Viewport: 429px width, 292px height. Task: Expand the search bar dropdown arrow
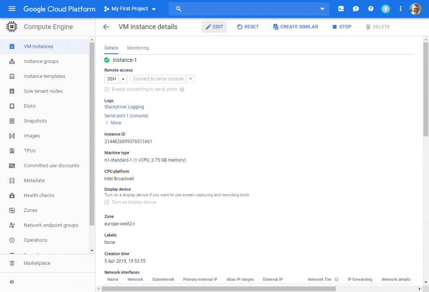pyautogui.click(x=322, y=9)
